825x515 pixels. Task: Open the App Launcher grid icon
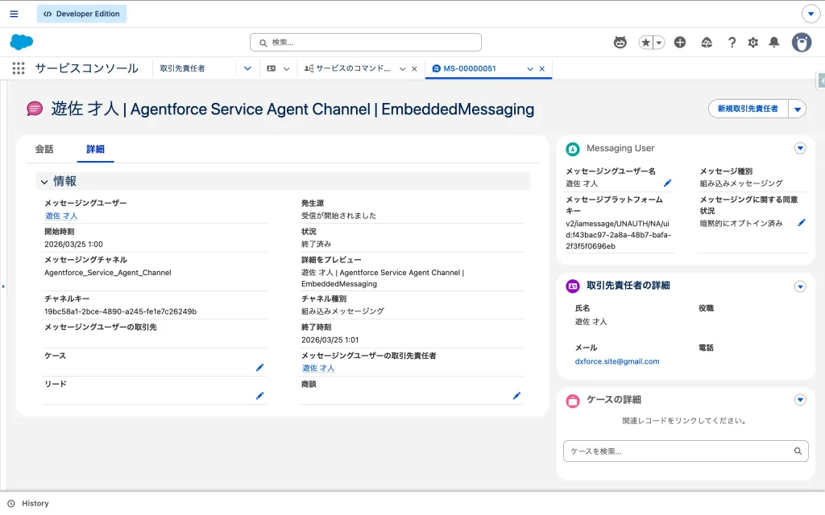(x=19, y=68)
